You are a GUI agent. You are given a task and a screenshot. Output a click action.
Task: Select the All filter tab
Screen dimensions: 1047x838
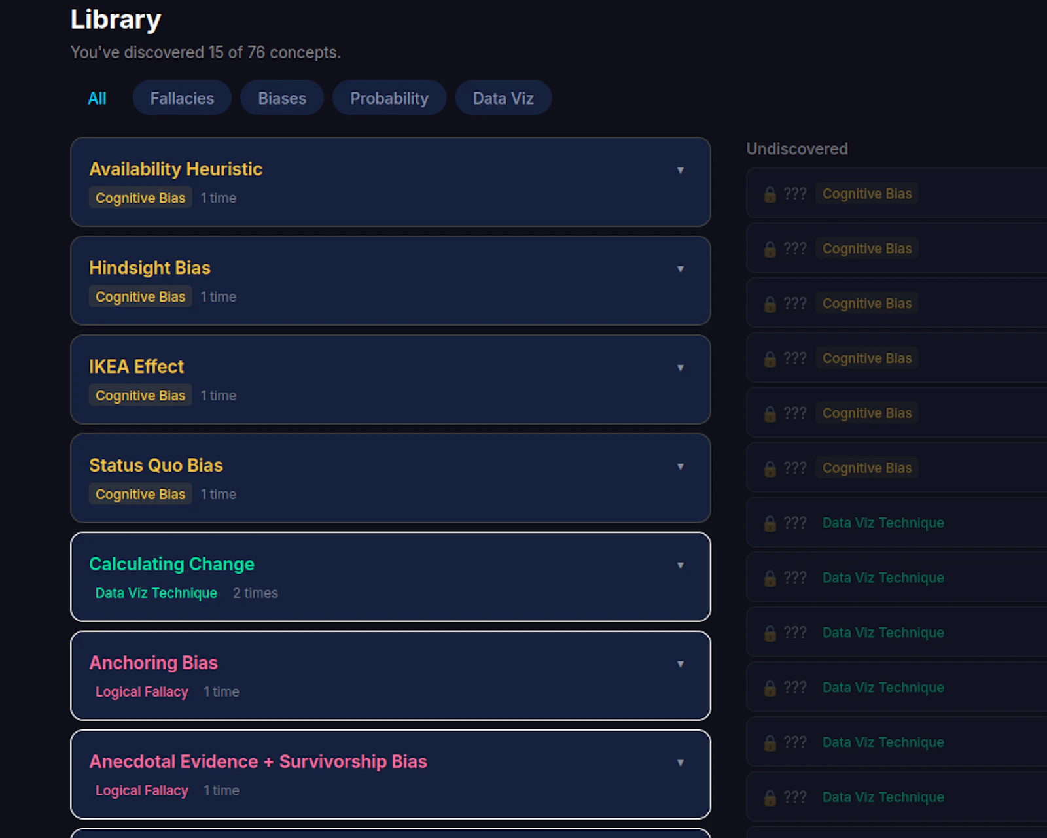click(x=97, y=98)
